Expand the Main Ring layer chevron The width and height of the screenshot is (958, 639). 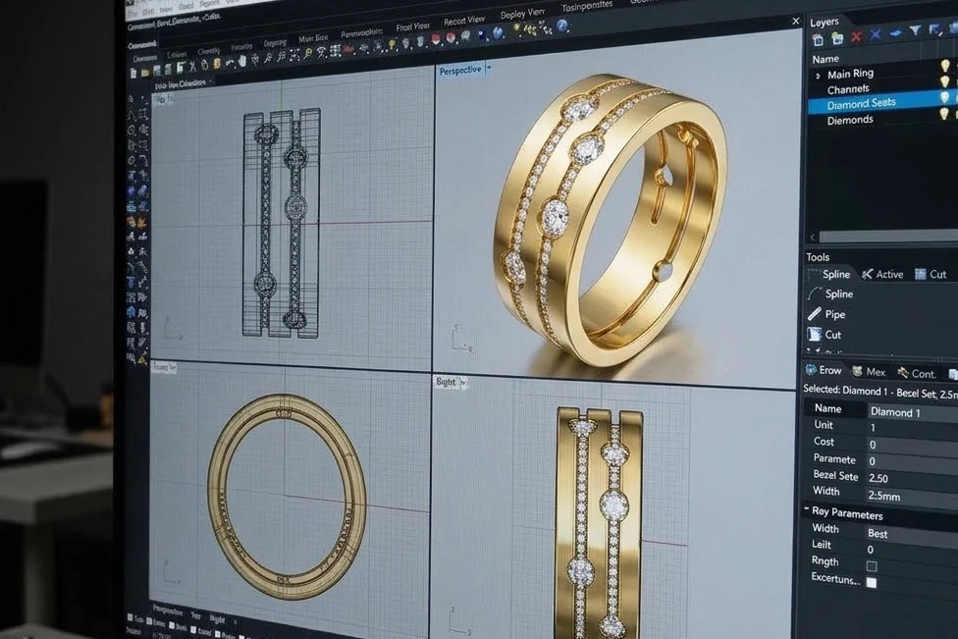(x=818, y=76)
